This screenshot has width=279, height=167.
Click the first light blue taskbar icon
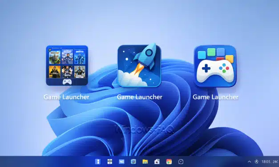[98, 162]
